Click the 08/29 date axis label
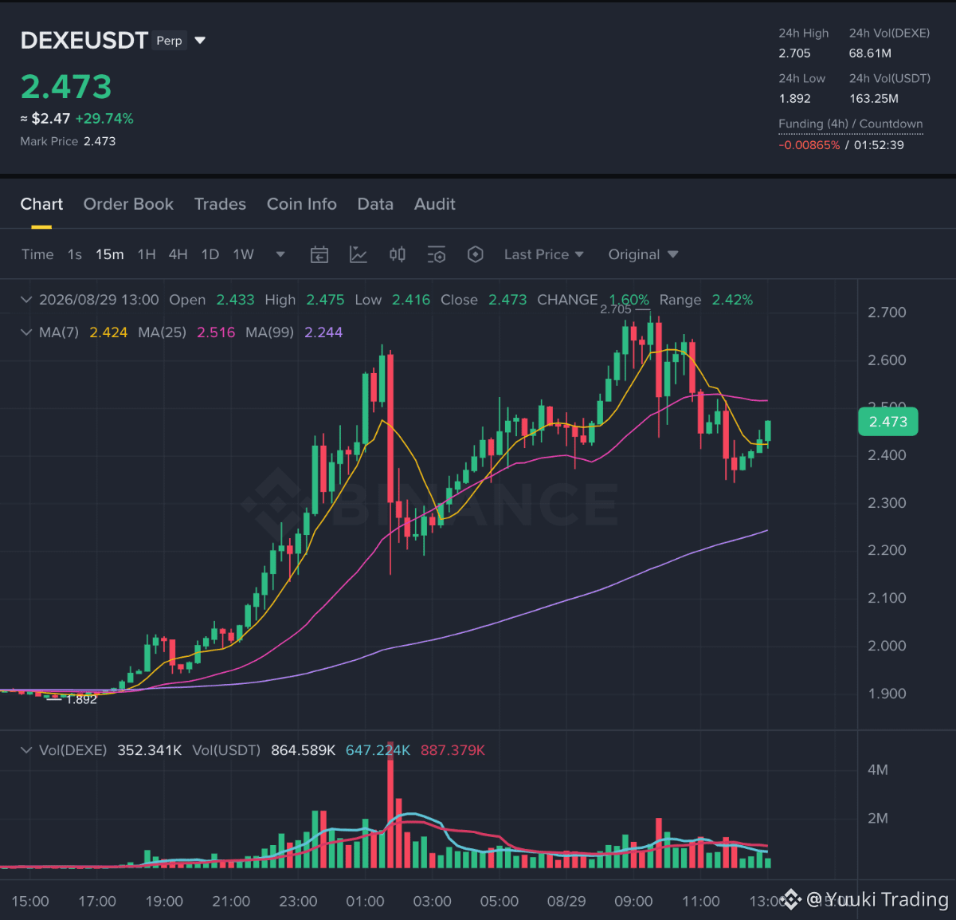Image resolution: width=956 pixels, height=920 pixels. click(x=566, y=901)
